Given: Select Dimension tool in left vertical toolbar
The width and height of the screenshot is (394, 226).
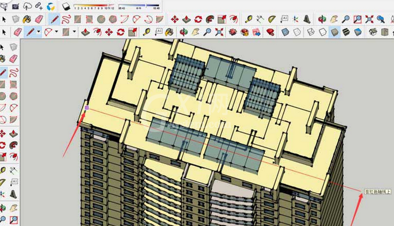Looking at the screenshot, I should [x=14, y=171].
